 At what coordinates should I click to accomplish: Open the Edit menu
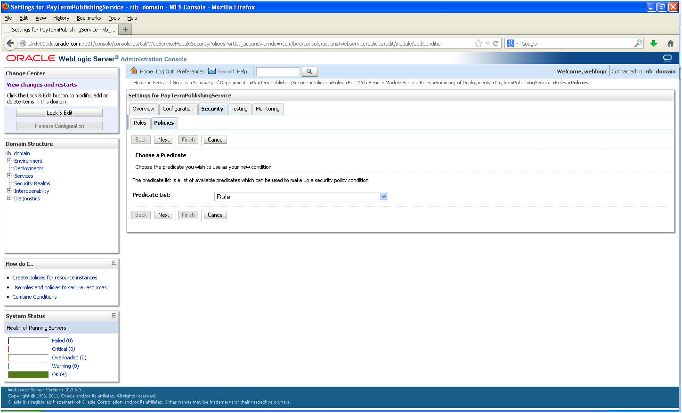point(24,18)
